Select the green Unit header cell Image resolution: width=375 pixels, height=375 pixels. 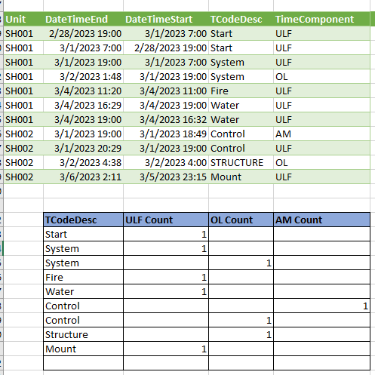(23, 19)
